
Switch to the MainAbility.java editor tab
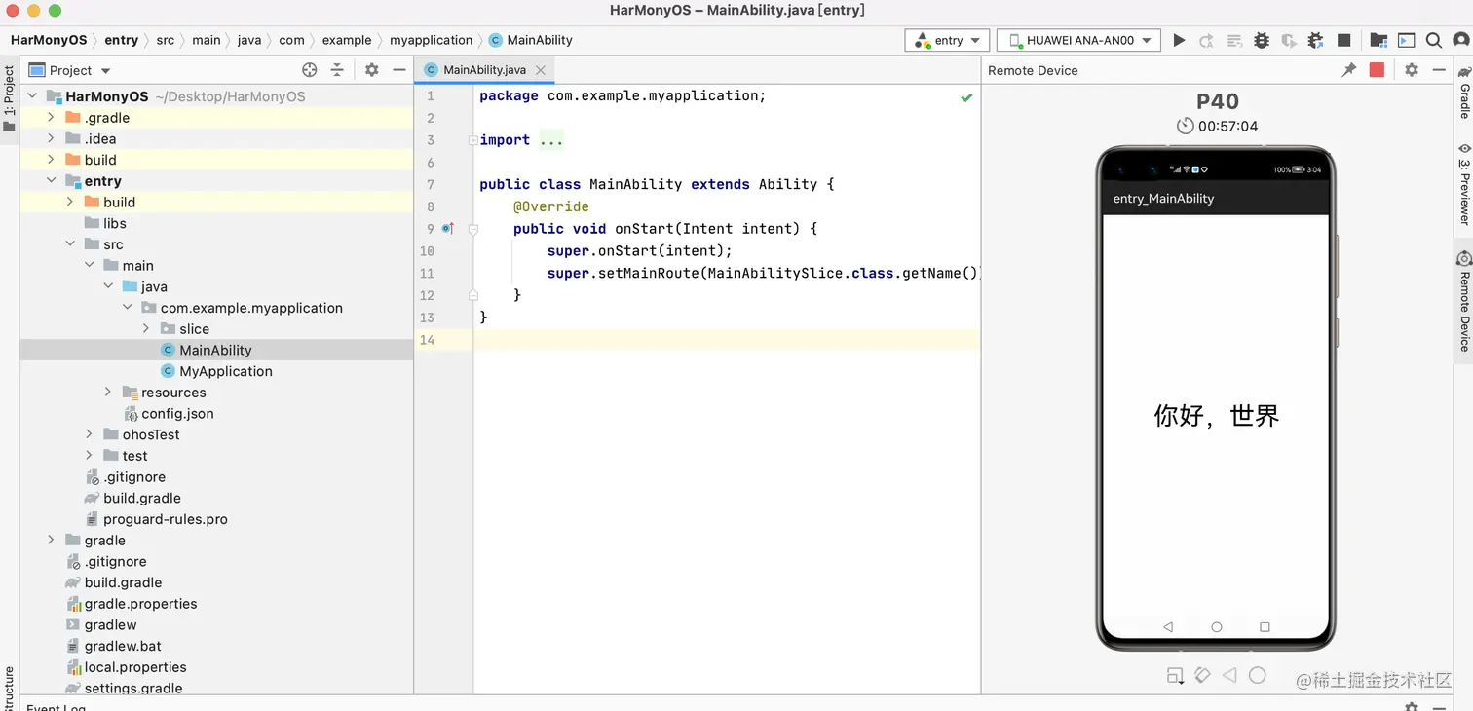484,70
